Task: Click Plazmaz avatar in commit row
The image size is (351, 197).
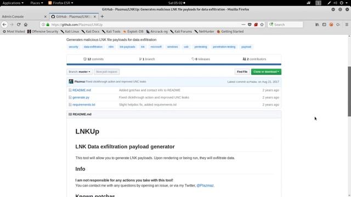Action: pyautogui.click(x=71, y=82)
